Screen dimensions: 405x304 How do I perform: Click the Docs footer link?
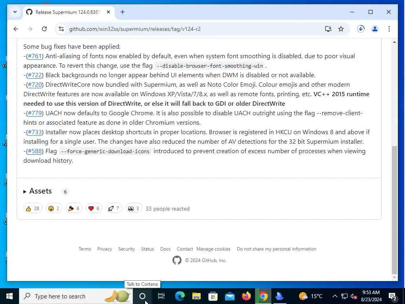point(165,249)
